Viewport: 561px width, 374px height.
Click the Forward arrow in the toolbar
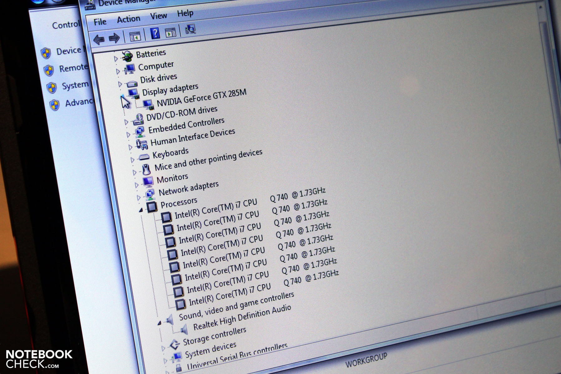[114, 38]
